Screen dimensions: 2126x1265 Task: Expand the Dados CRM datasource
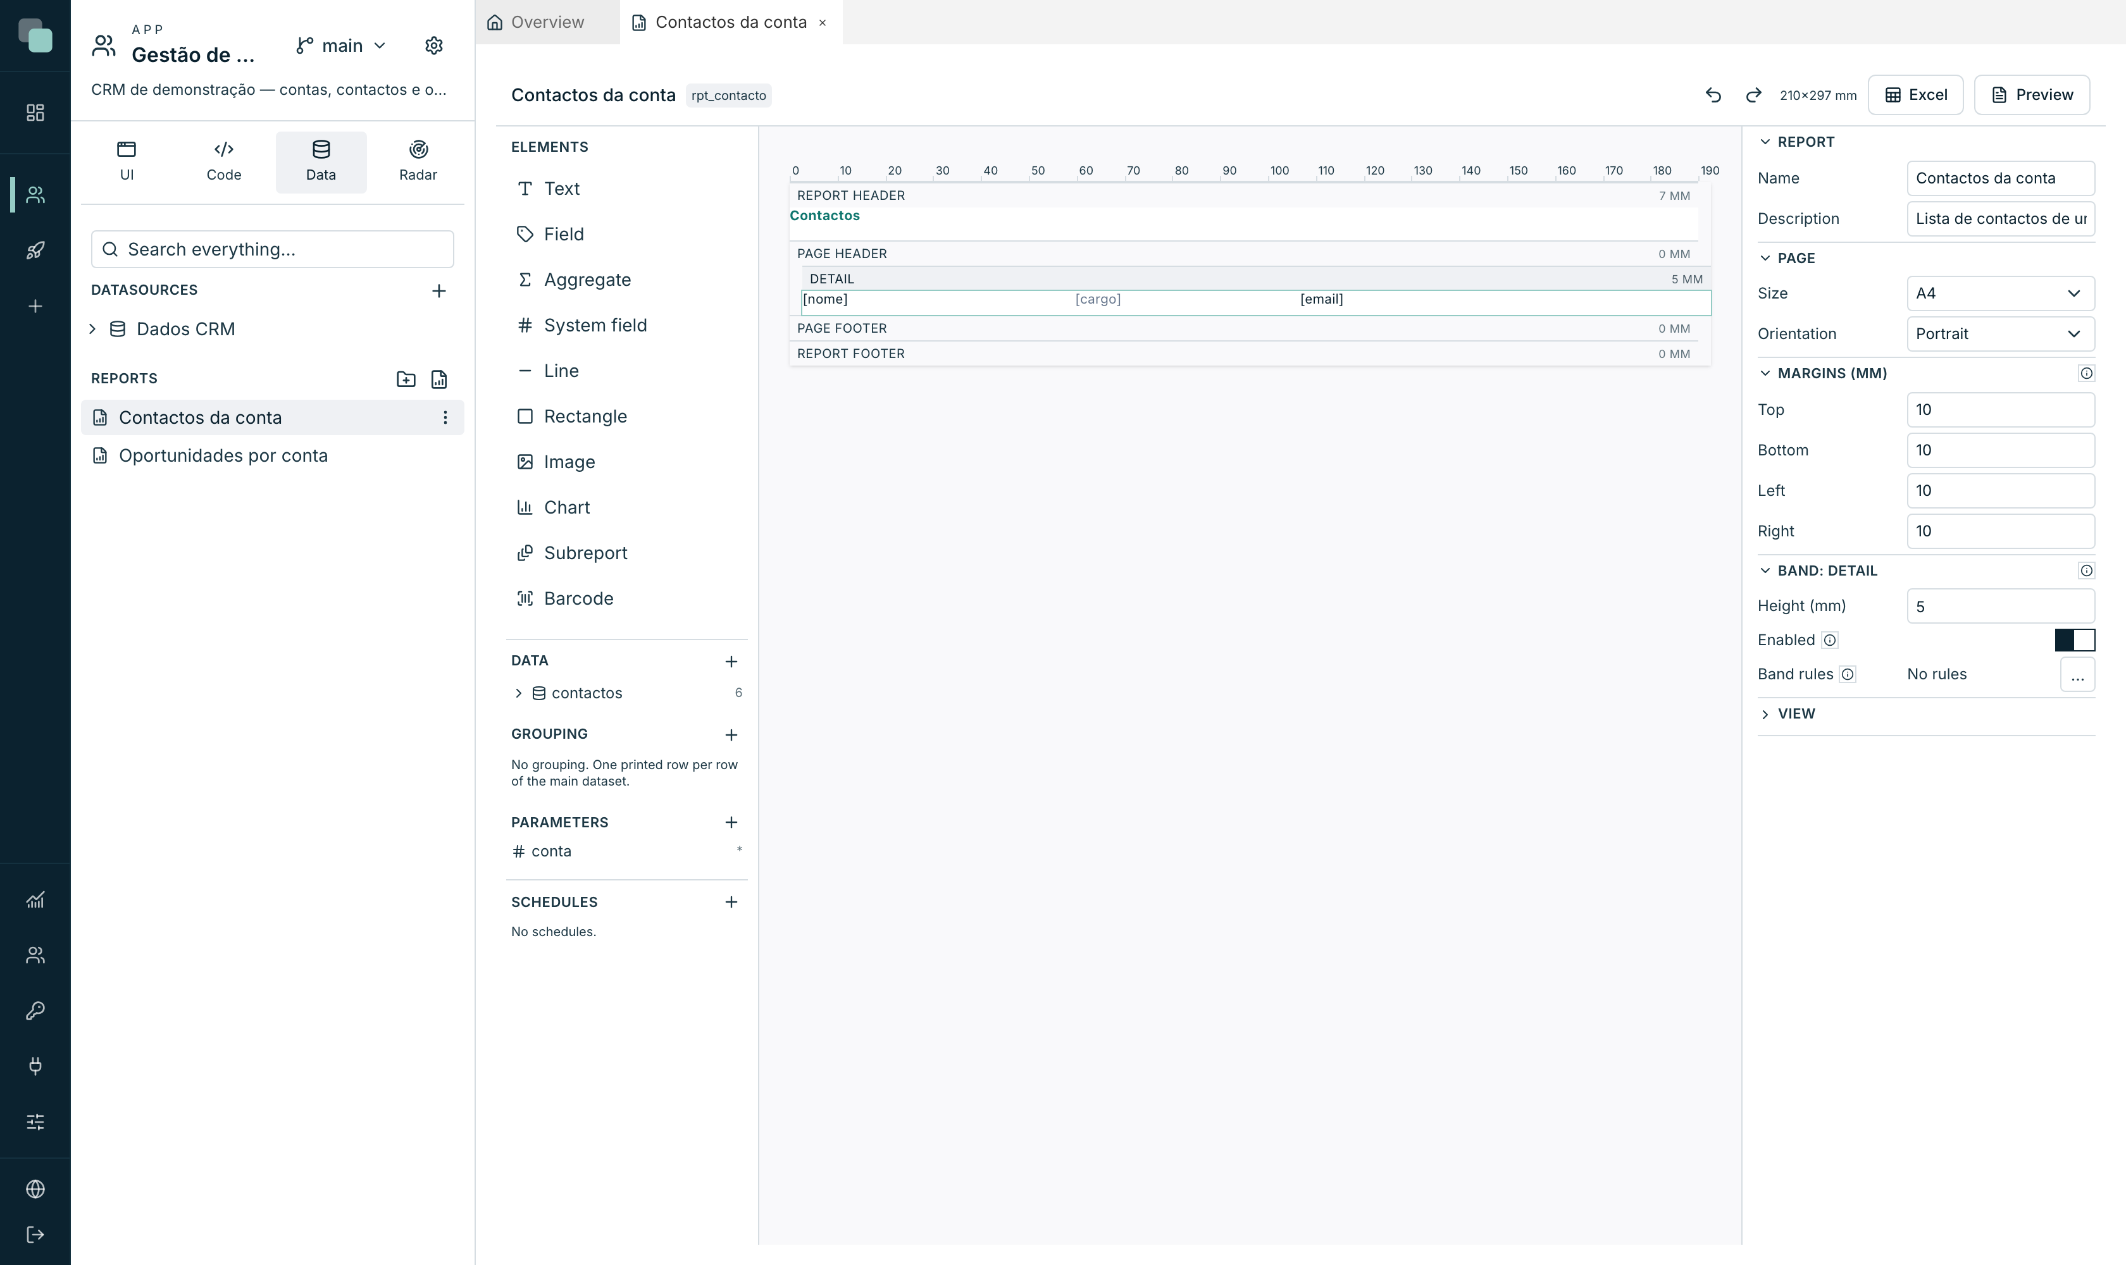(x=92, y=329)
